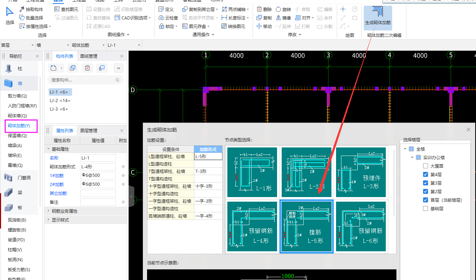Image resolution: width=476 pixels, height=280 pixels.
Task: Run 云检查 cloud check
Action: (168, 18)
